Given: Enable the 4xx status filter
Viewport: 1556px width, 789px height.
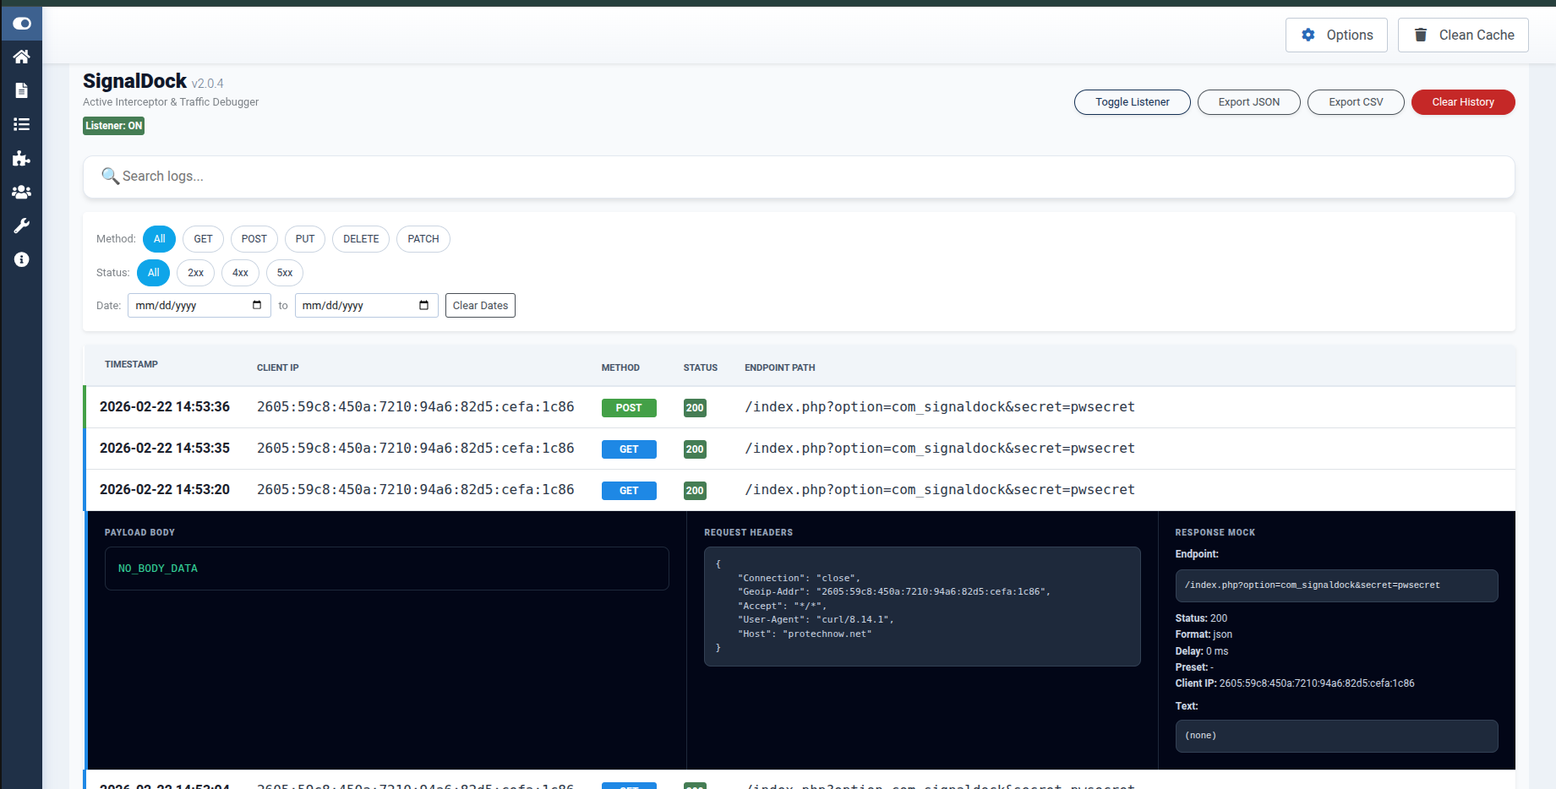Looking at the screenshot, I should tap(240, 273).
